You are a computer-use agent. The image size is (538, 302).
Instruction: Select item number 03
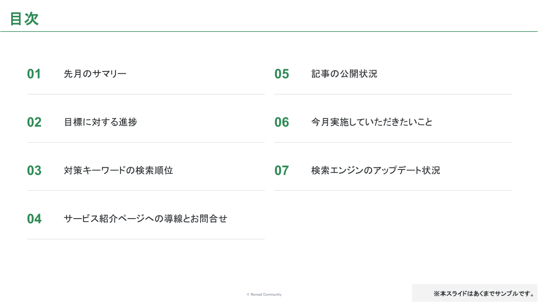(34, 171)
